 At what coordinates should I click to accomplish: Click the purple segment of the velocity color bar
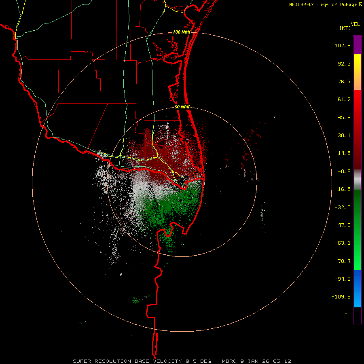[x=357, y=45]
